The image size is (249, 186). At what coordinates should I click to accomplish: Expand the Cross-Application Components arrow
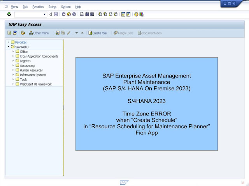click(13, 56)
